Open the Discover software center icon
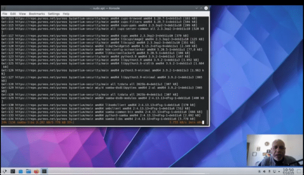 (21, 171)
